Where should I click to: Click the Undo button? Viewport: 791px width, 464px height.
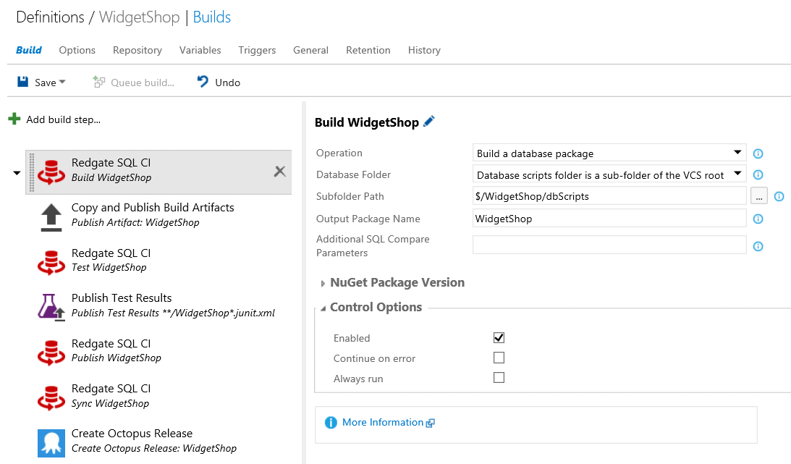pos(219,83)
